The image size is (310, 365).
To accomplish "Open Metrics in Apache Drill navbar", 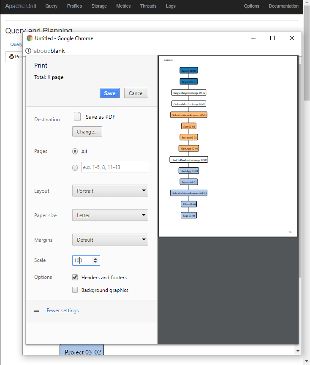I will click(123, 6).
